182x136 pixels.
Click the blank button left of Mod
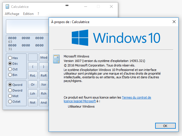point(33,57)
